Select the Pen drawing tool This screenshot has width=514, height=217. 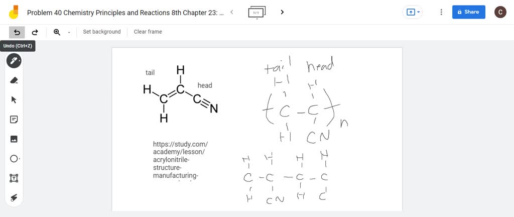click(14, 61)
